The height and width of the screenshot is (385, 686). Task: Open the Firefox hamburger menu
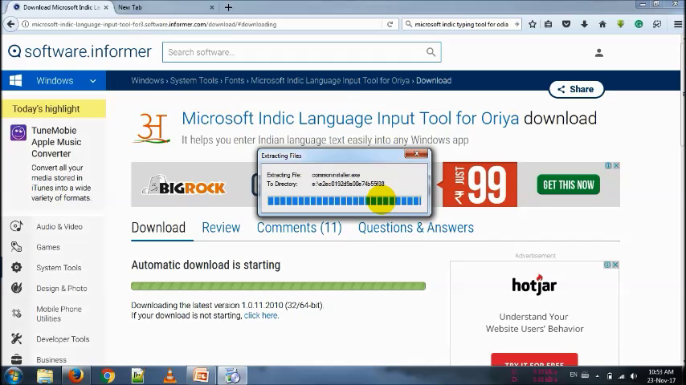678,24
